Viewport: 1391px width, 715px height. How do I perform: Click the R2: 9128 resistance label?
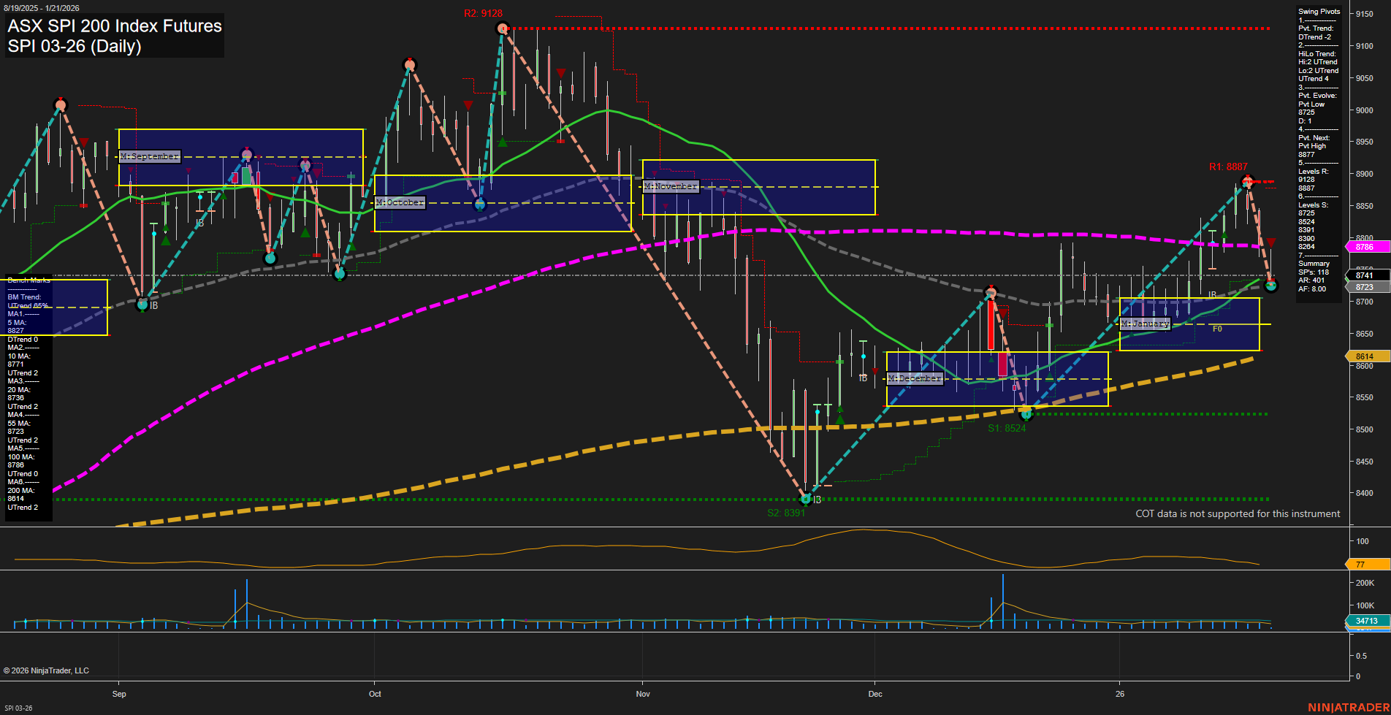click(481, 12)
